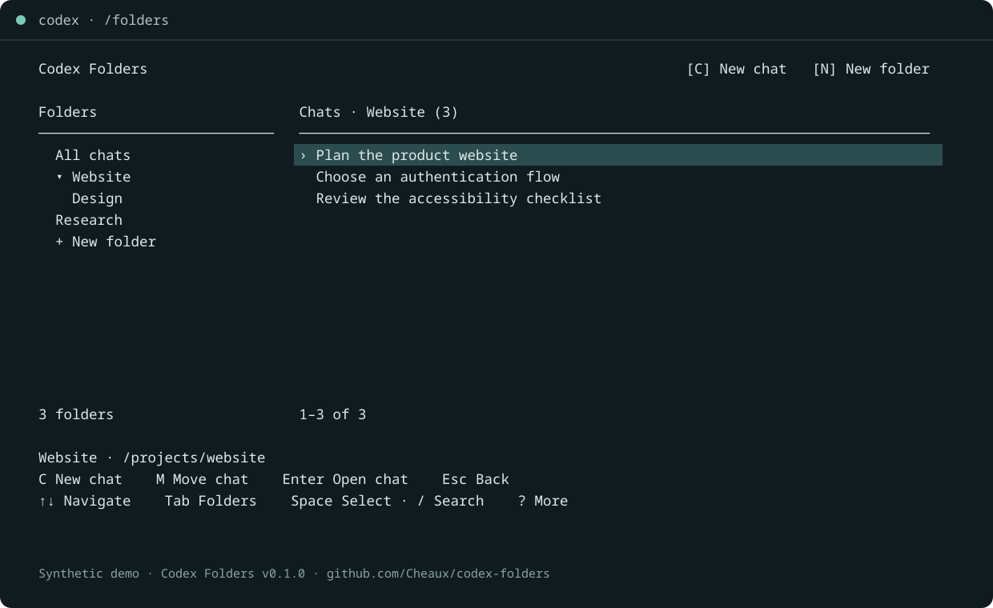This screenshot has height=608, width=993.
Task: Click 'Space Select' shortcut hint
Action: click(341, 501)
